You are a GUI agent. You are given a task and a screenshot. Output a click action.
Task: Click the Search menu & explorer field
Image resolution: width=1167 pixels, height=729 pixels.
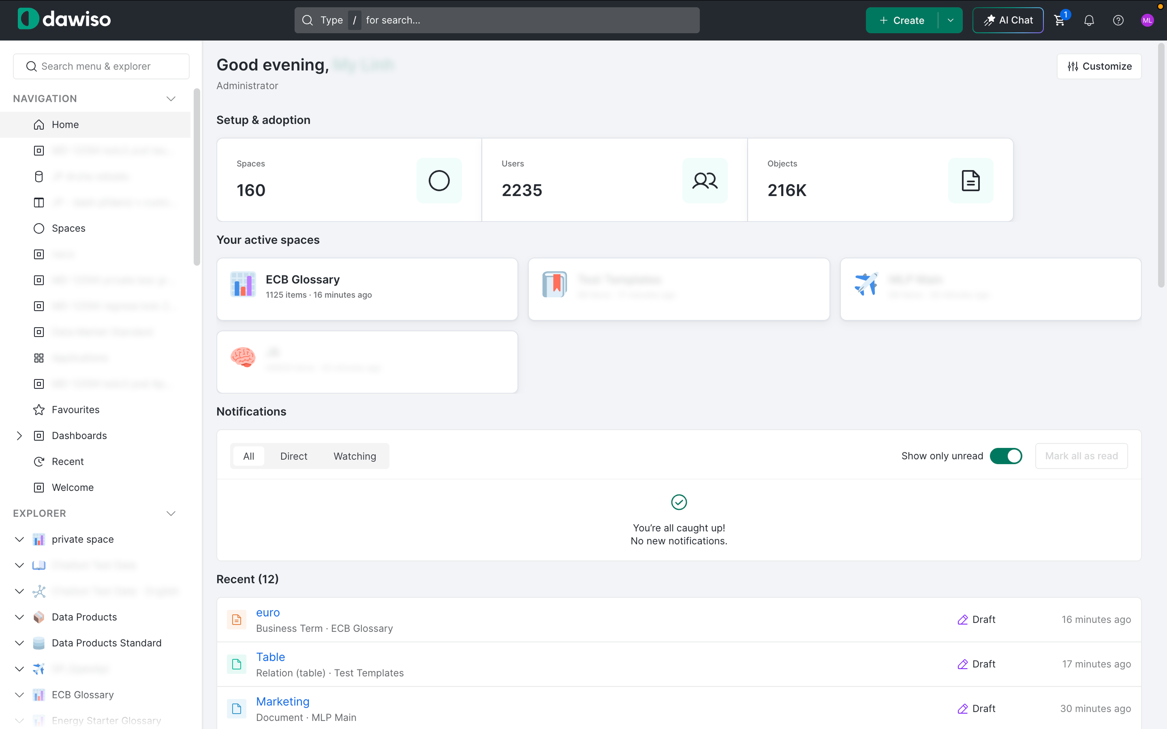tap(101, 66)
